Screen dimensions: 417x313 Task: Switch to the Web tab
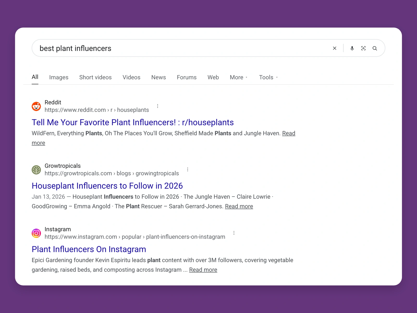click(213, 77)
